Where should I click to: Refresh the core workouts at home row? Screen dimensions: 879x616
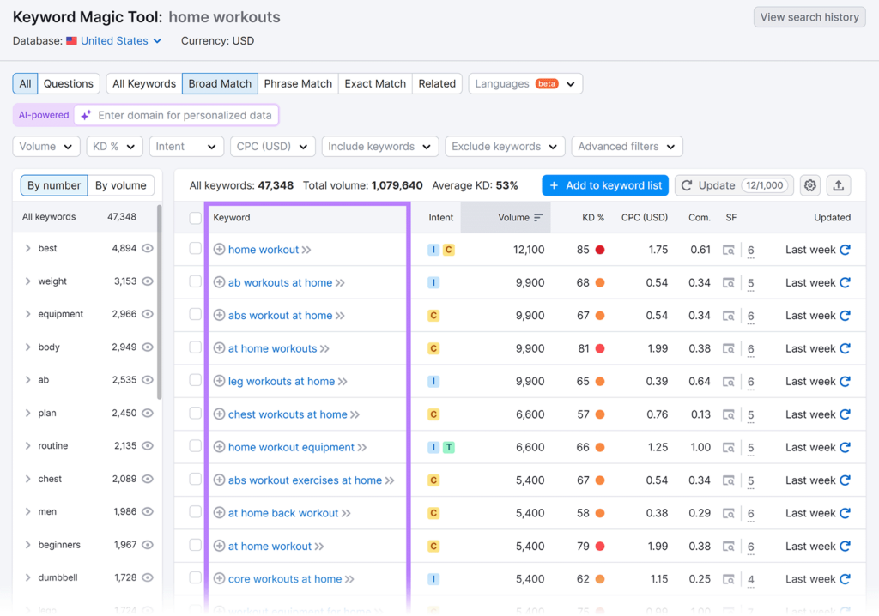[x=845, y=579]
